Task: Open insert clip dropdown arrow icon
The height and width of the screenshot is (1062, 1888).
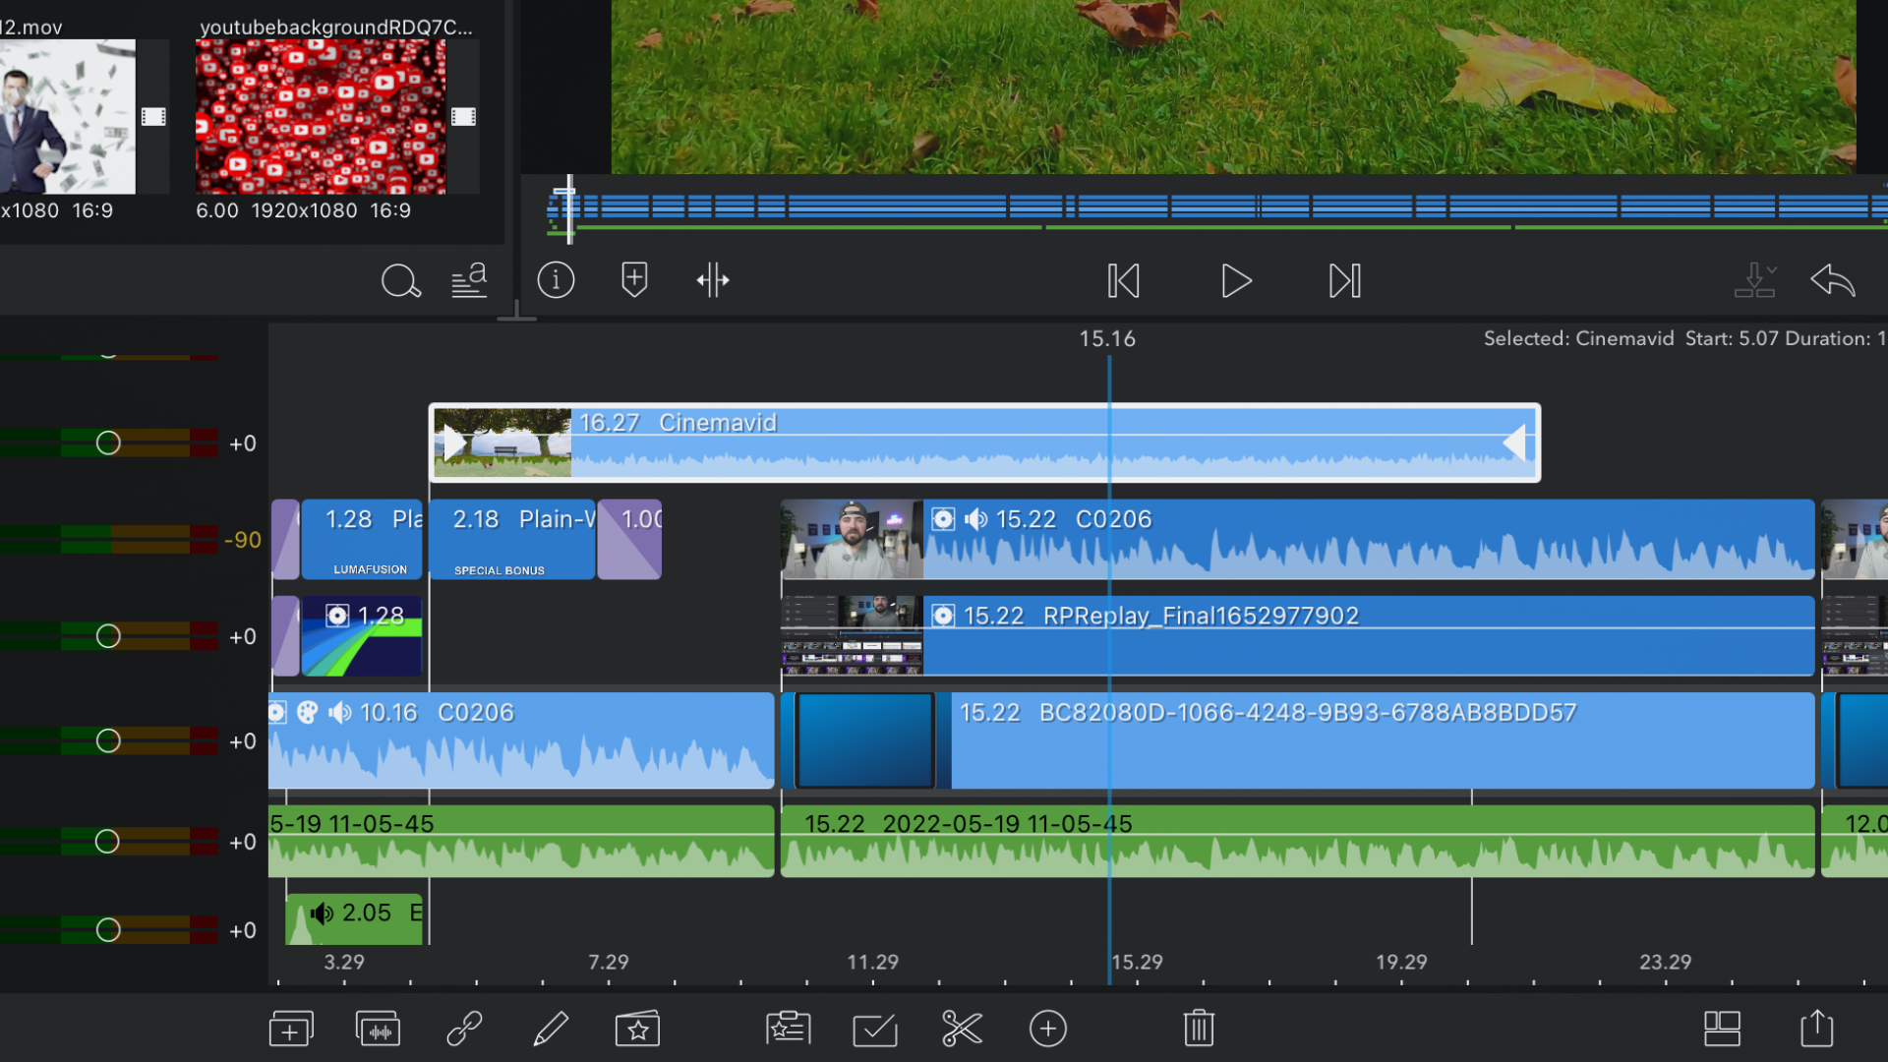Action: [1754, 281]
